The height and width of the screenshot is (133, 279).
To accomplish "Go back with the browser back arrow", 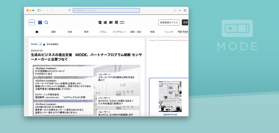I will [47, 10].
